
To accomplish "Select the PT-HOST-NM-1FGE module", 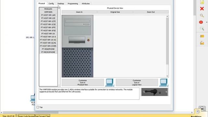I will coord(48,31).
